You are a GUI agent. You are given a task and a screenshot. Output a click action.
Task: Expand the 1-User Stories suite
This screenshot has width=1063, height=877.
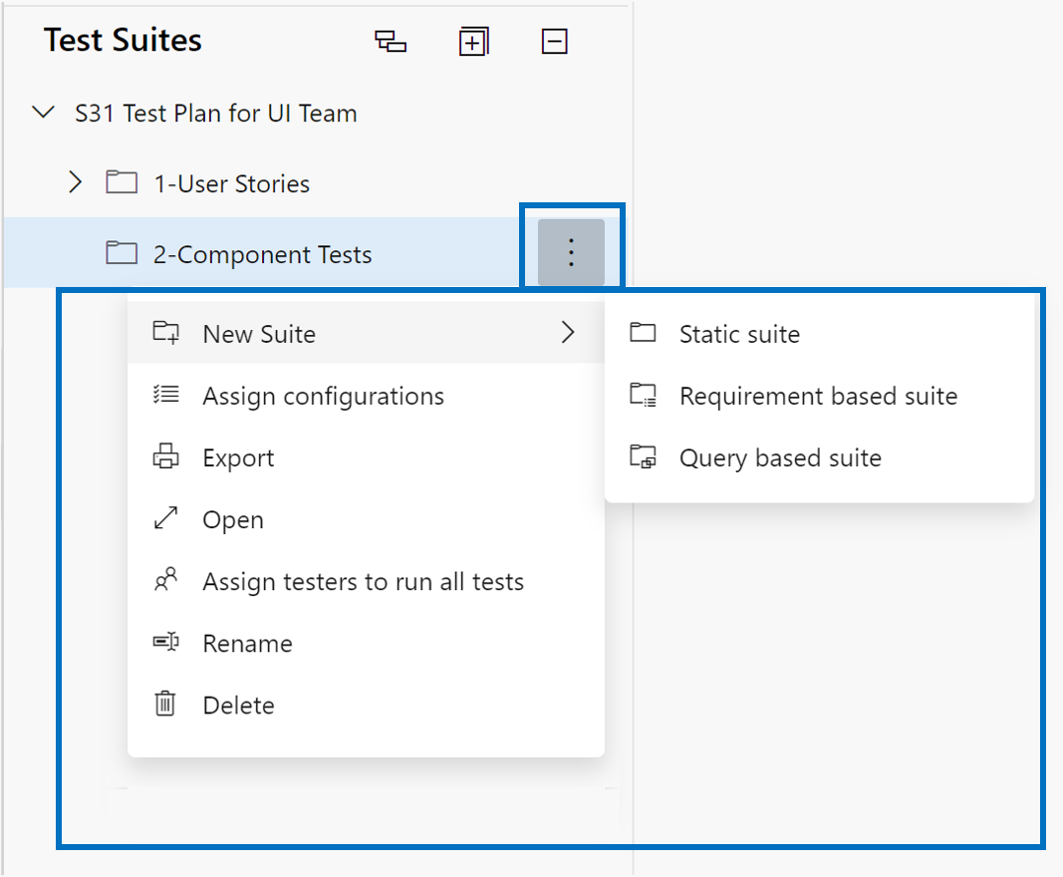[75, 183]
